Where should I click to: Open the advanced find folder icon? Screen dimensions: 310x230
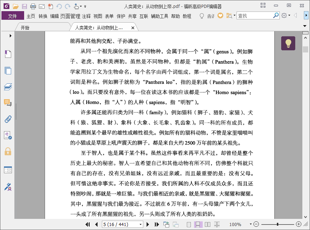point(229,15)
